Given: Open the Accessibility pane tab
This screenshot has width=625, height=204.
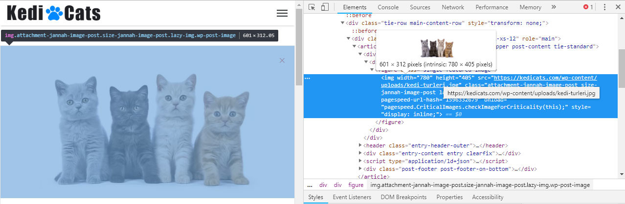Looking at the screenshot, I should tap(488, 197).
